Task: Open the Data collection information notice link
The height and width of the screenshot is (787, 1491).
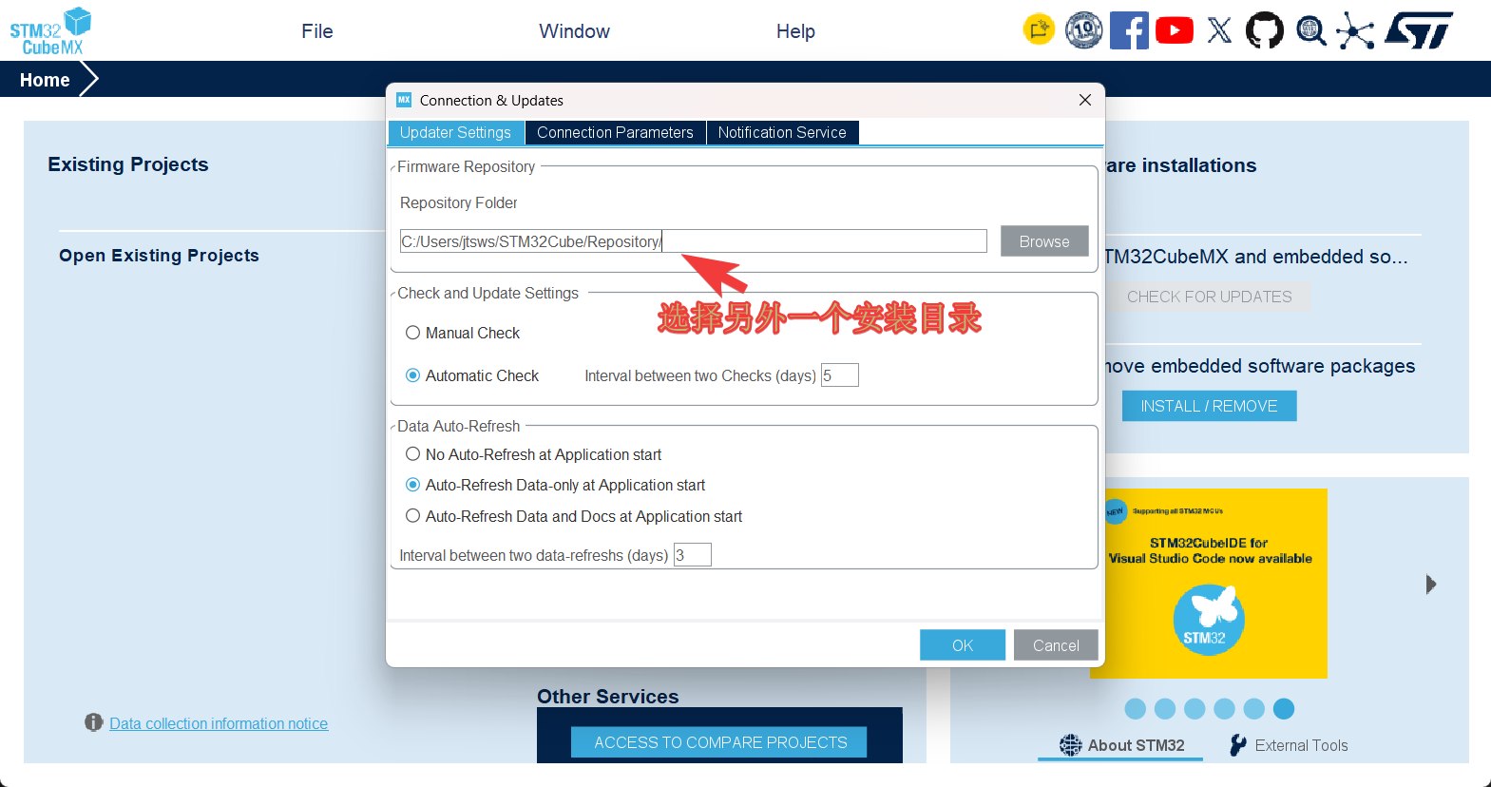Action: point(219,723)
